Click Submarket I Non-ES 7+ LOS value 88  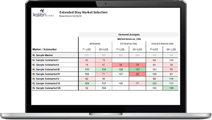click(x=154, y=60)
